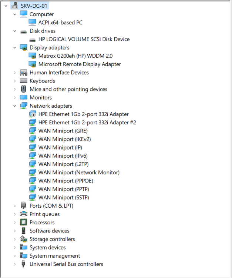
Task: Expand Mice and other pointing devices
Action: (x=15, y=89)
